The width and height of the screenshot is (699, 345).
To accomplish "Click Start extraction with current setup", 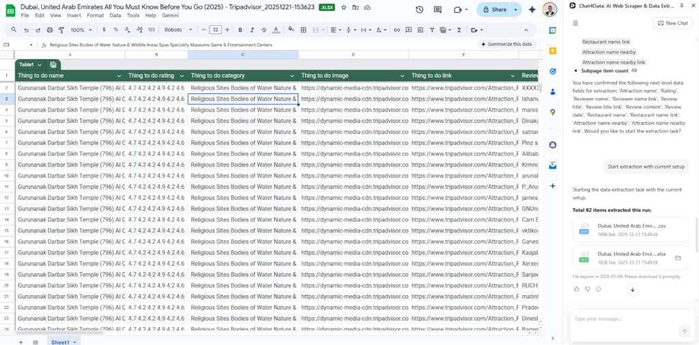I will tap(646, 166).
